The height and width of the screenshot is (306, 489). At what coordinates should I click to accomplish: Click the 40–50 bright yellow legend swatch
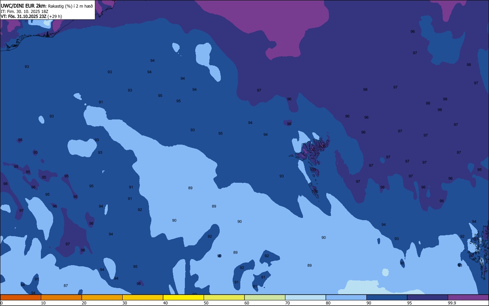click(x=183, y=297)
